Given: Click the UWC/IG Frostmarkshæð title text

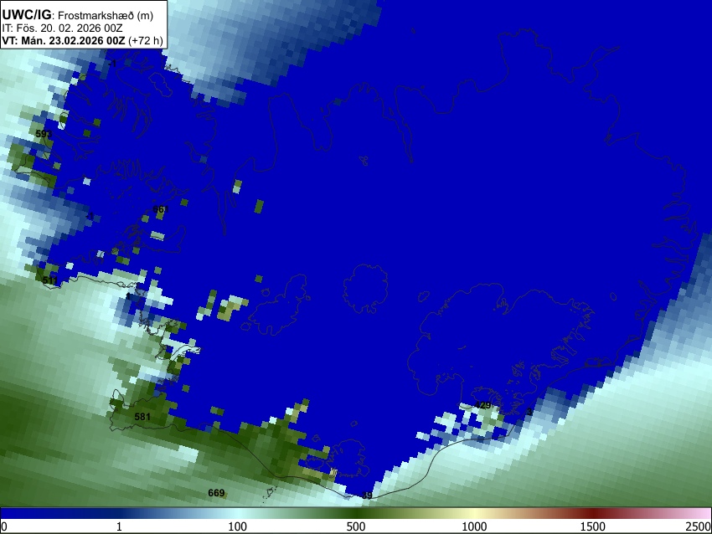Looking at the screenshot, I should pyautogui.click(x=78, y=15).
